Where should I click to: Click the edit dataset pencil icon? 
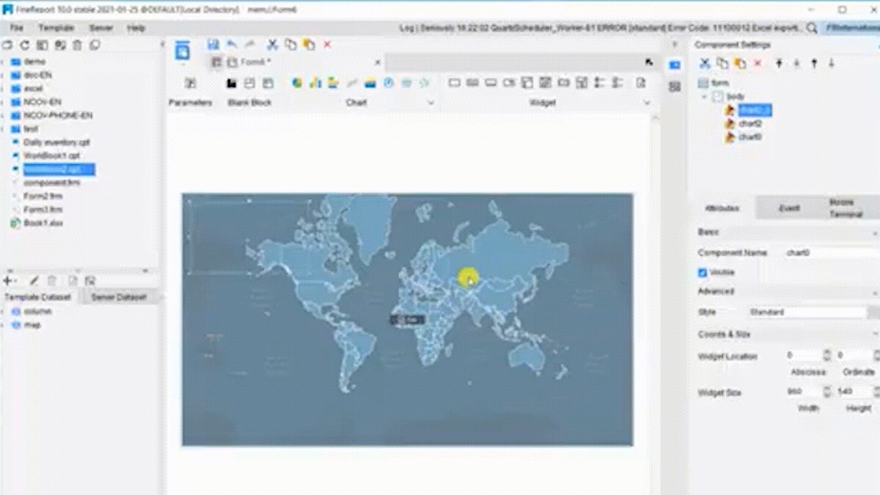34,281
